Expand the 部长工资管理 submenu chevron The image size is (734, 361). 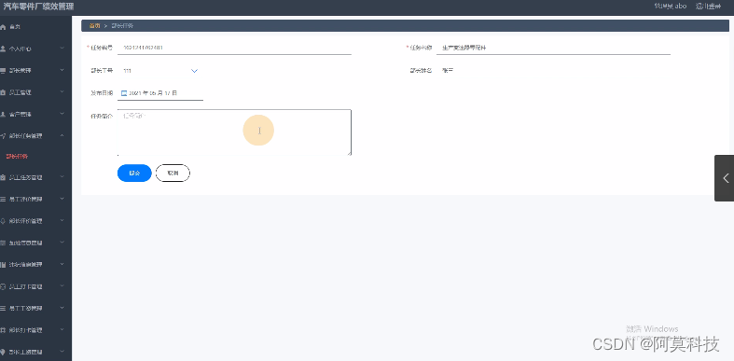(62, 352)
